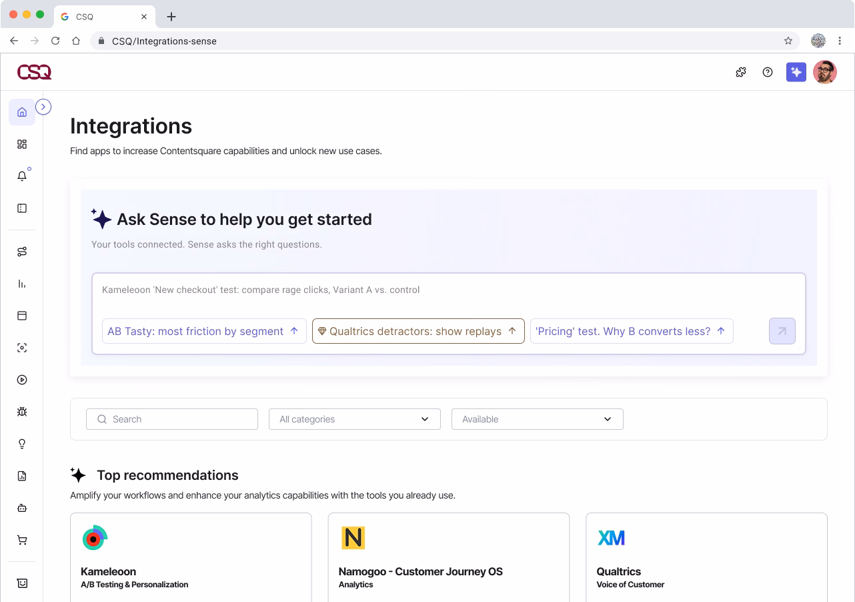Open the Home sidebar icon
The width and height of the screenshot is (855, 602).
tap(22, 112)
